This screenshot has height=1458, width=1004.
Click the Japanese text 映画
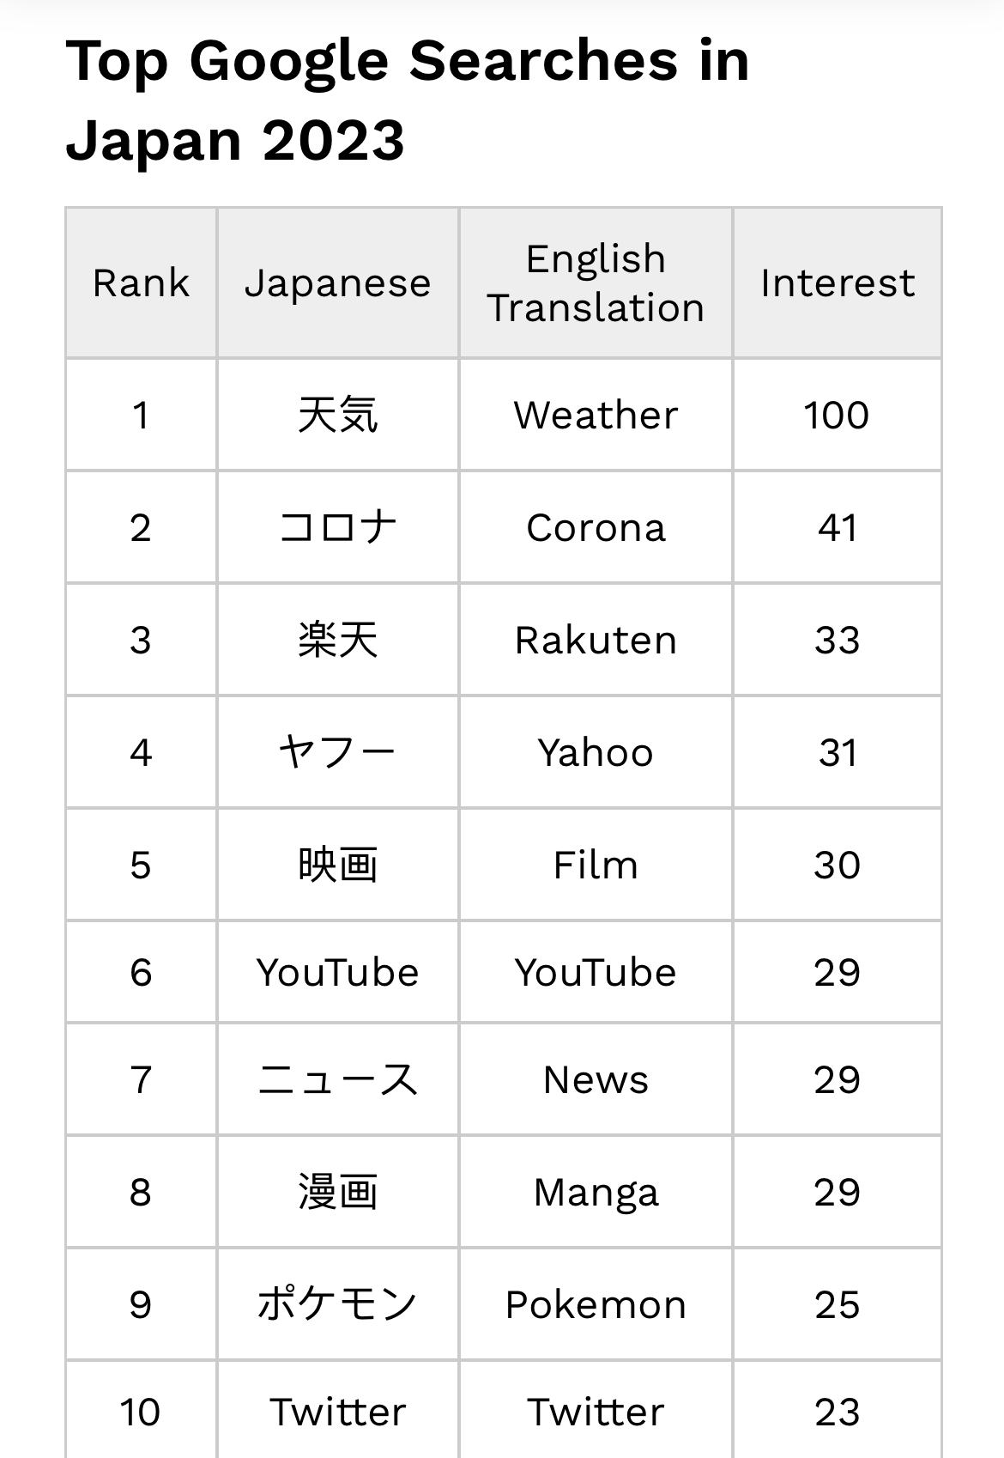pyautogui.click(x=337, y=866)
